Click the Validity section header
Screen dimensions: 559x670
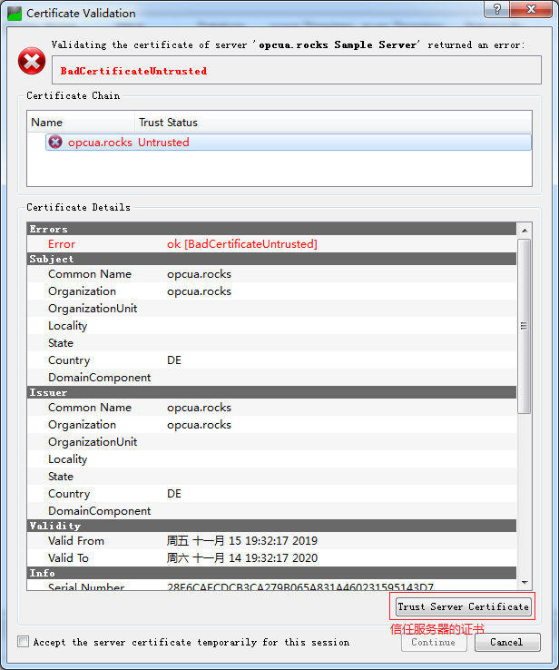[x=55, y=526]
